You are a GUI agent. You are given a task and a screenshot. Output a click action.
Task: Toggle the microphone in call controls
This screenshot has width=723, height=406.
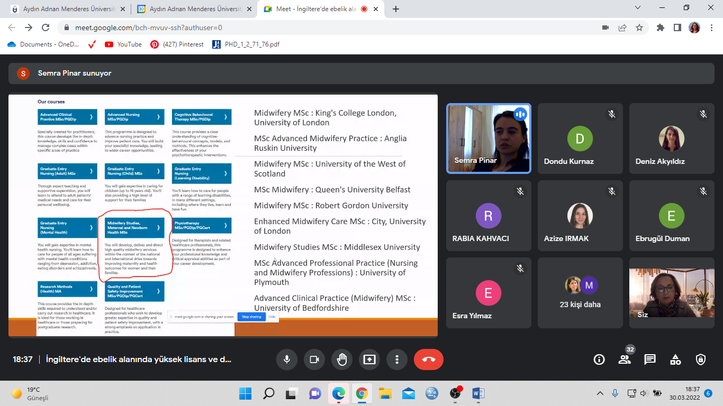(287, 359)
